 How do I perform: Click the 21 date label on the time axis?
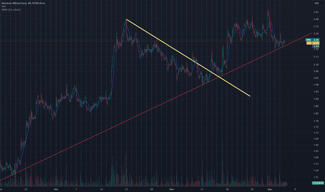[x=127, y=189]
